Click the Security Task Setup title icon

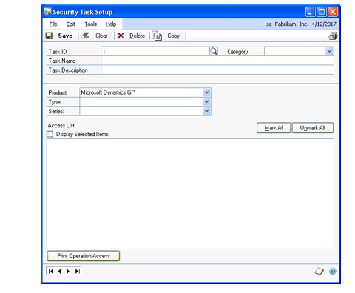point(47,12)
